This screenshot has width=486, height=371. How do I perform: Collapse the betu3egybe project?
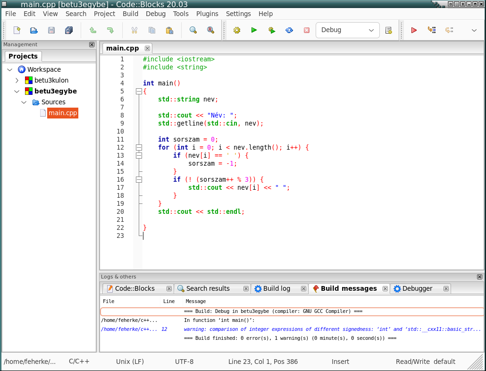[x=17, y=92]
